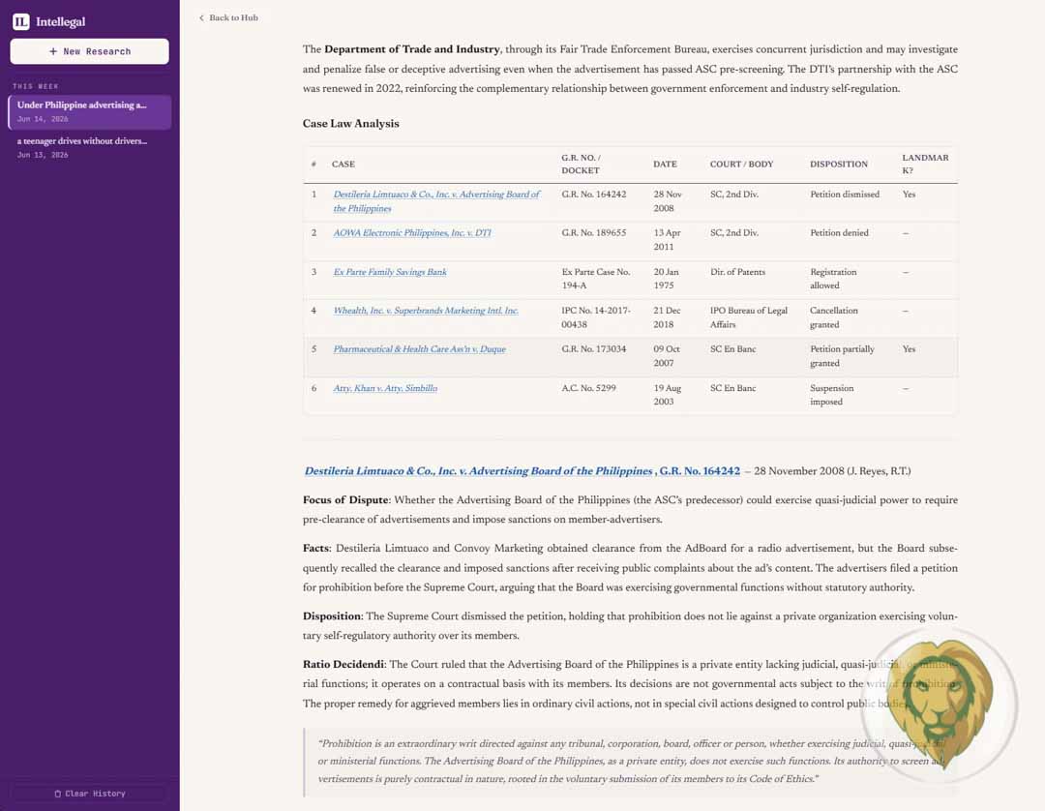This screenshot has height=811, width=1045.
Task: Select the DATE column header
Action: click(x=665, y=164)
